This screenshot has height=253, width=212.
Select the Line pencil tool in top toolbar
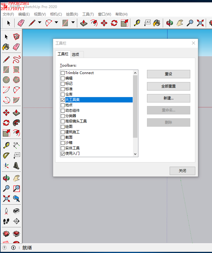32,23
